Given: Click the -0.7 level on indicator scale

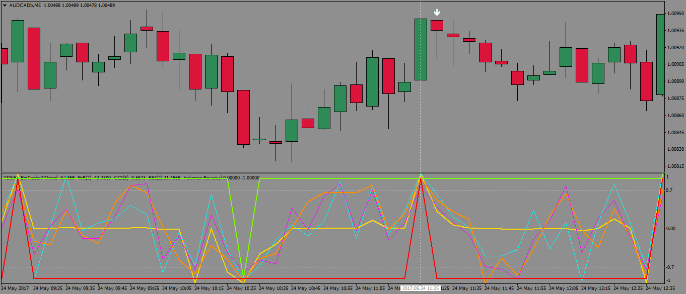Looking at the screenshot, I should click(670, 267).
